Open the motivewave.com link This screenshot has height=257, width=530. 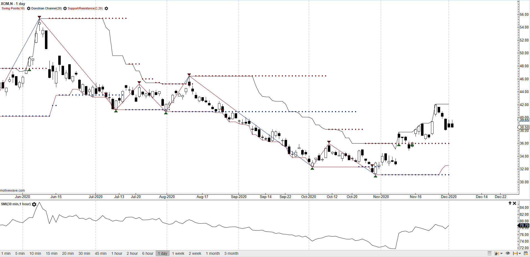coord(12,191)
